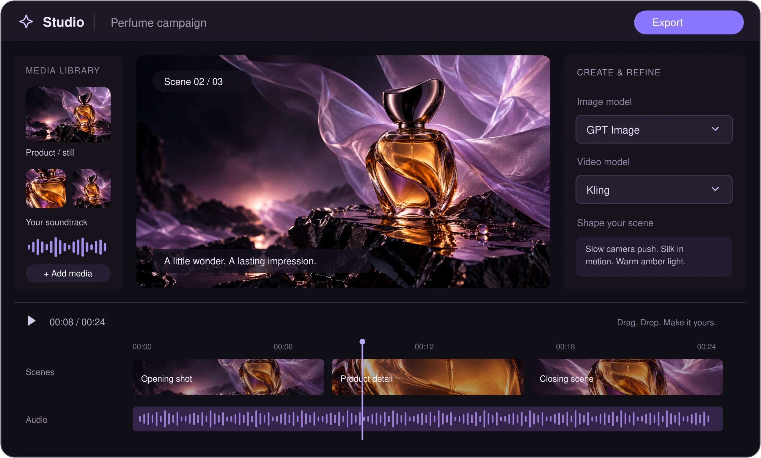Click the Export button
This screenshot has height=458, width=761.
coord(688,22)
